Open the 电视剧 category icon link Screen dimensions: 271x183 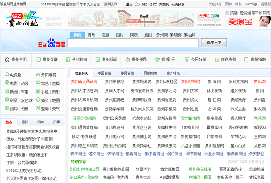coord(6,75)
